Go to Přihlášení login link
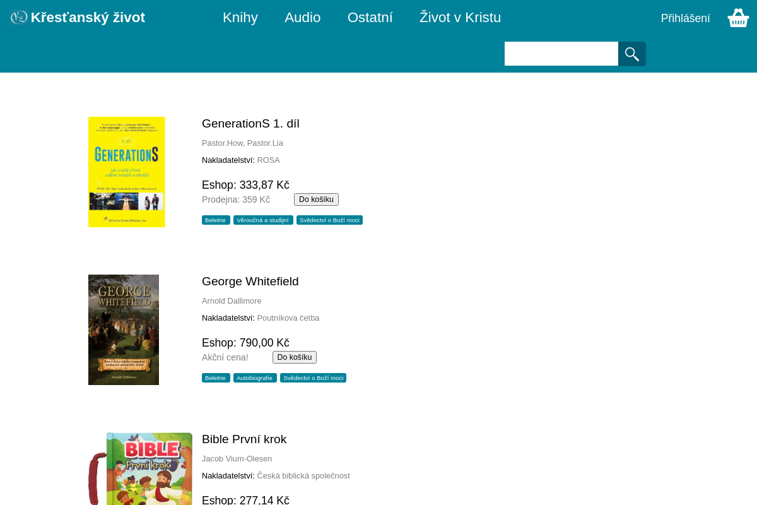The image size is (757, 505). click(686, 18)
